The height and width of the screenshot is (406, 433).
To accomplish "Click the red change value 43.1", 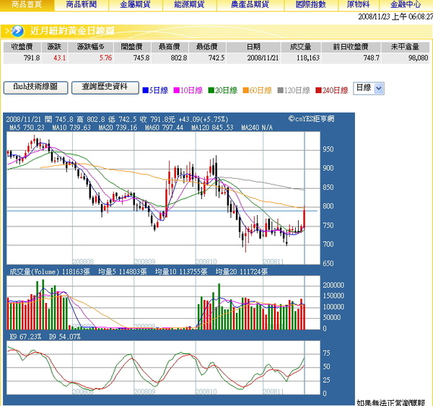I will tap(60, 58).
